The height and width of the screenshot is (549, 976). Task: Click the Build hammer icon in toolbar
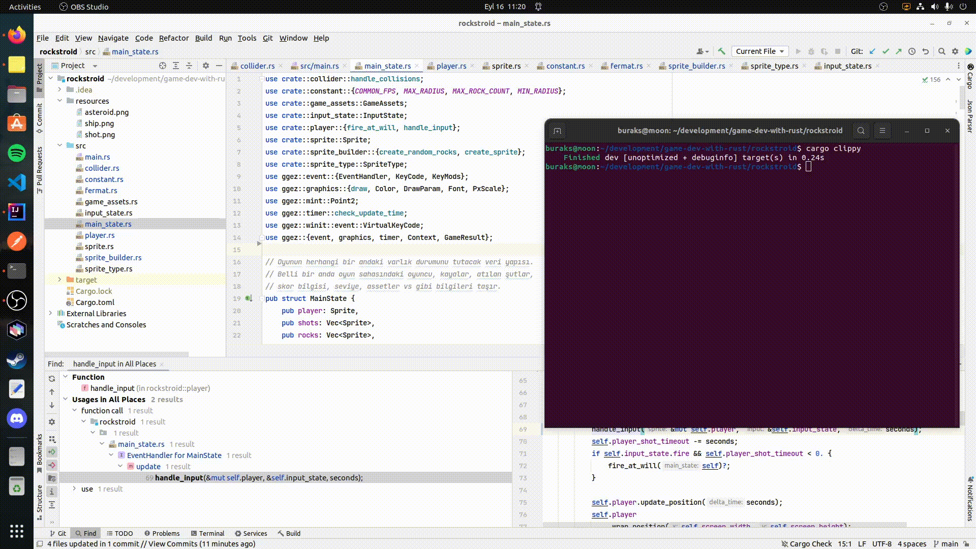pos(721,51)
